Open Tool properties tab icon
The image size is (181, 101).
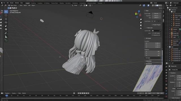click(166, 67)
